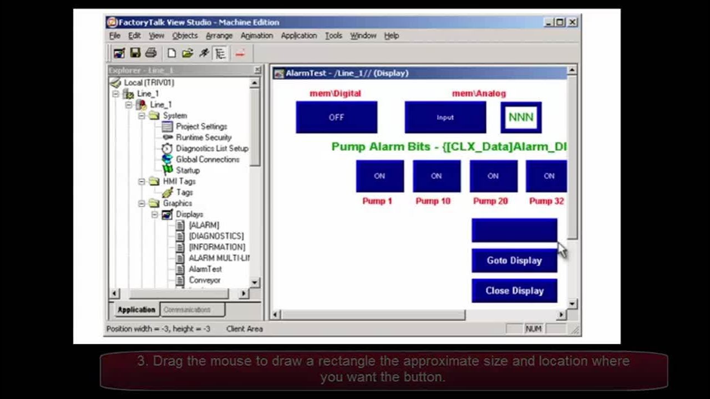Click the New blank page icon
The width and height of the screenshot is (710, 399).
click(171, 53)
